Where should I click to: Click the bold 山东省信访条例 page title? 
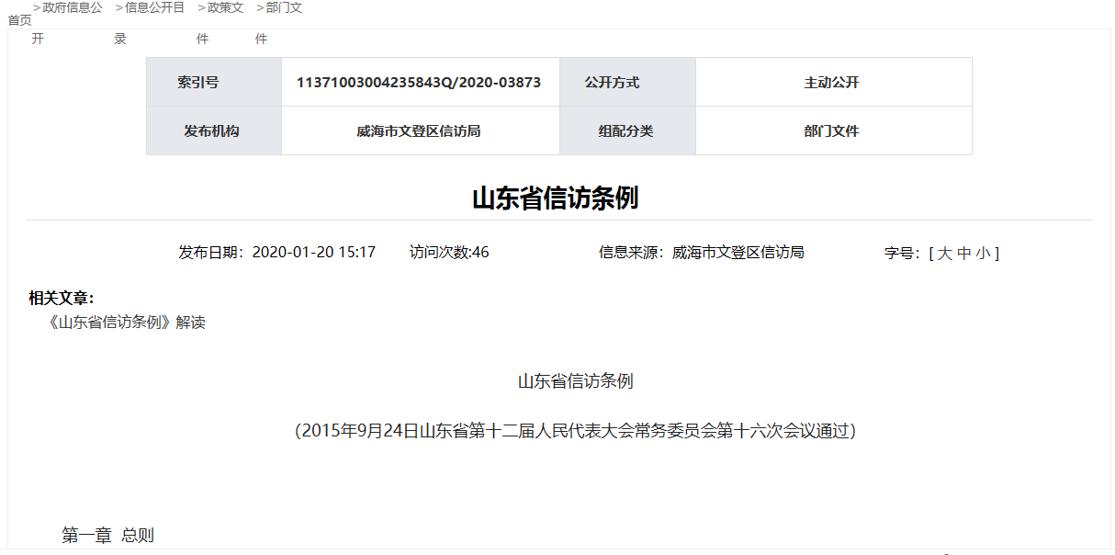point(555,198)
